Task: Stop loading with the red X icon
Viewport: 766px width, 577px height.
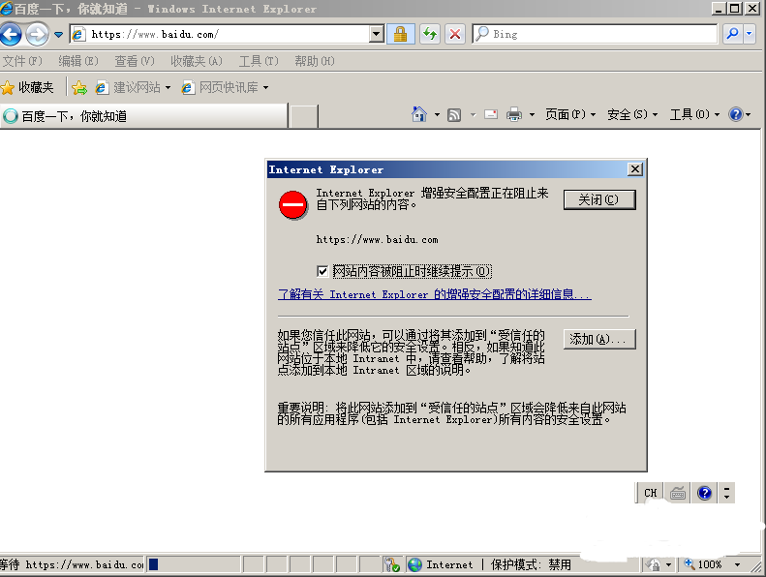Action: (x=455, y=34)
